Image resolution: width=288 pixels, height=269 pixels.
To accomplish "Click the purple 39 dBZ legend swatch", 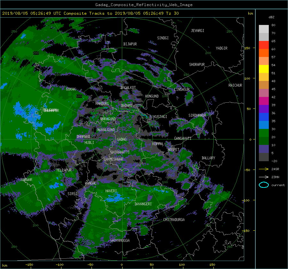I will [x=264, y=109].
